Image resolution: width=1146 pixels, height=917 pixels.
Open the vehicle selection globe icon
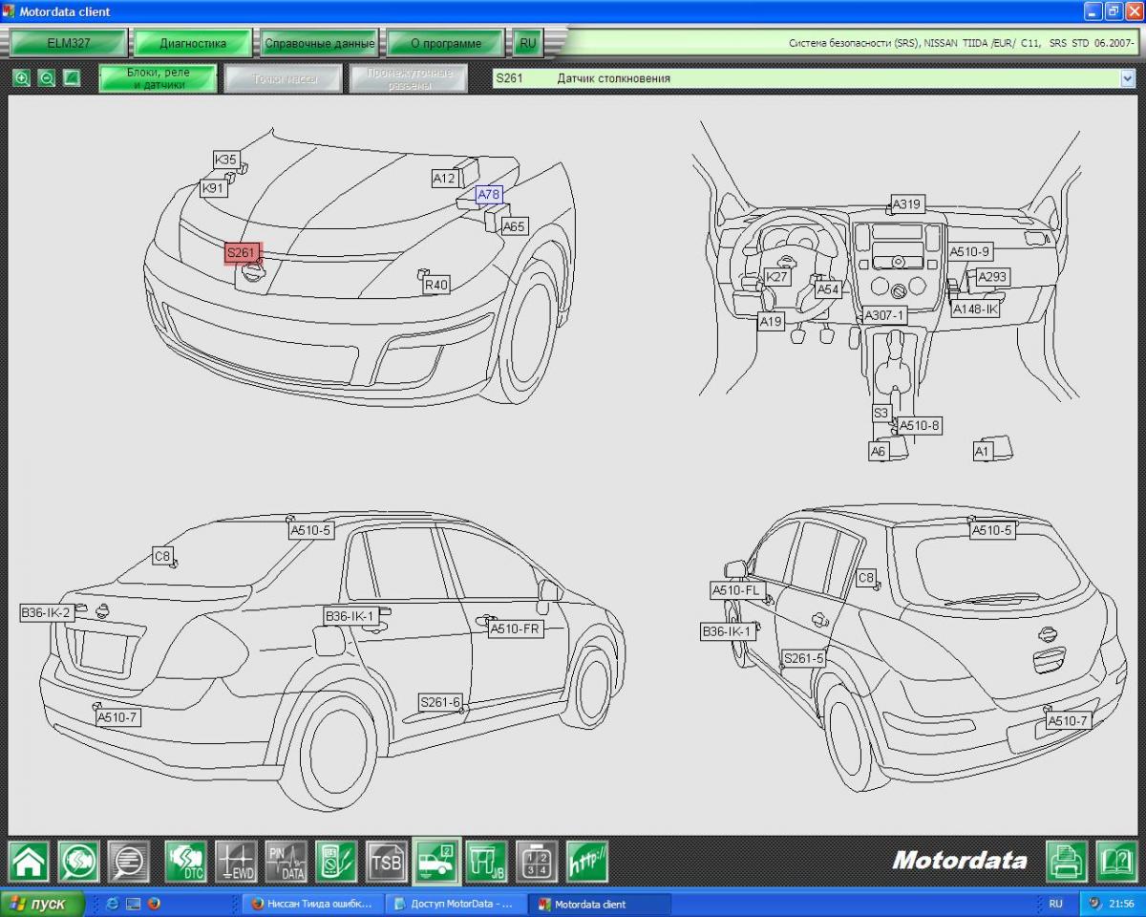point(78,862)
